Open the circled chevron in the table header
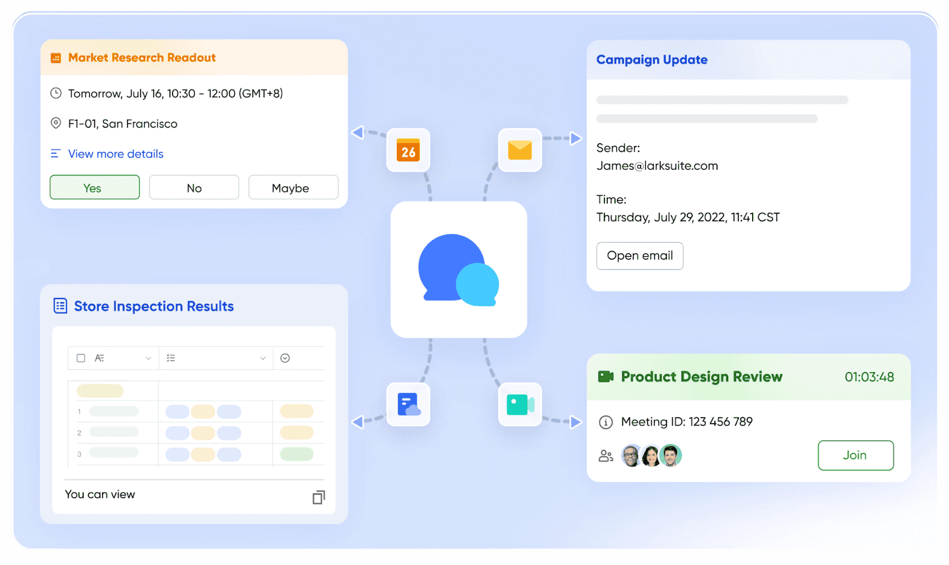 click(x=285, y=358)
